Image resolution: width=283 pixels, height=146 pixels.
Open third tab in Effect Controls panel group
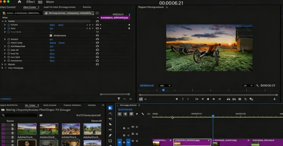60,7
